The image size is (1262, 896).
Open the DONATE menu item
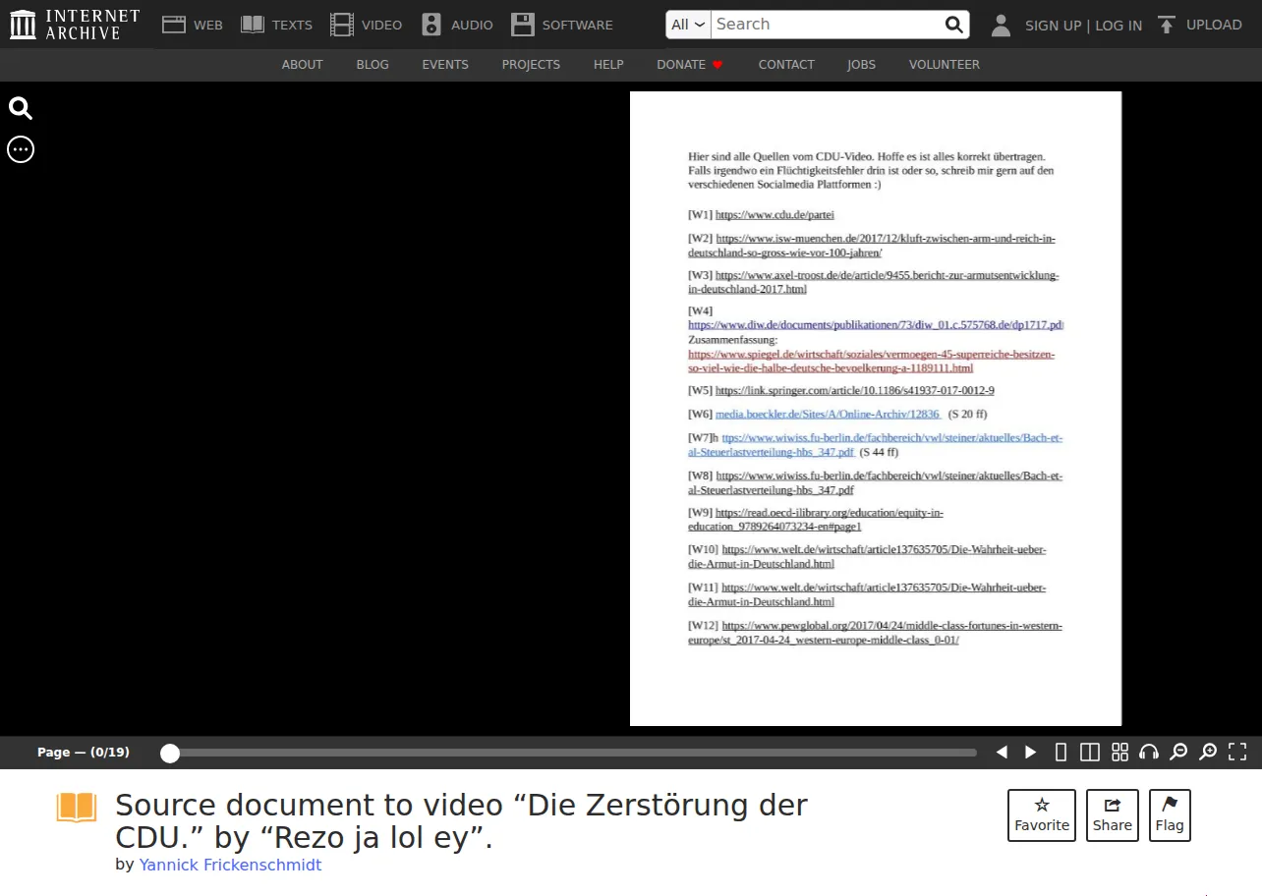click(x=690, y=65)
